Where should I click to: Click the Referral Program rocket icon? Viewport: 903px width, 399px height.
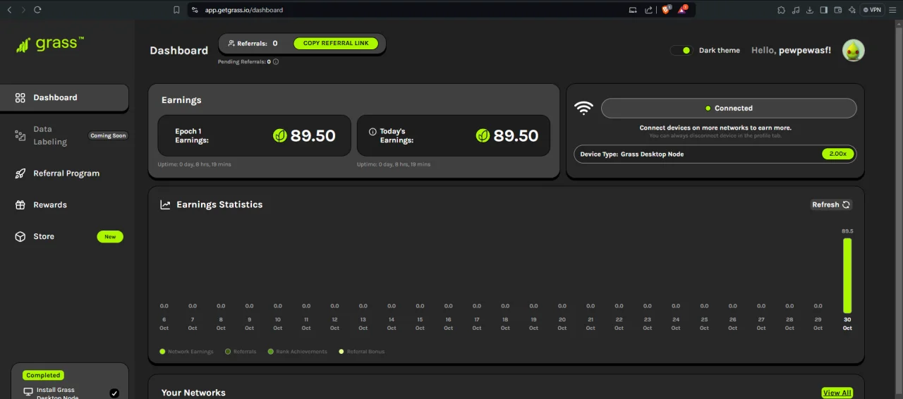pos(20,173)
